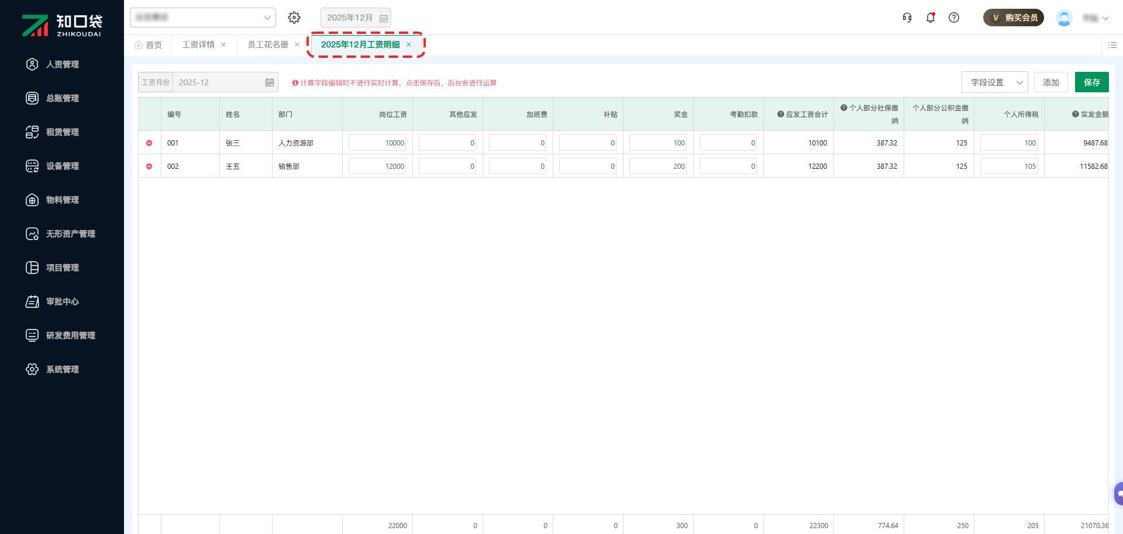Delete row 002 with red minus icon
The width and height of the screenshot is (1123, 534).
[x=149, y=167]
